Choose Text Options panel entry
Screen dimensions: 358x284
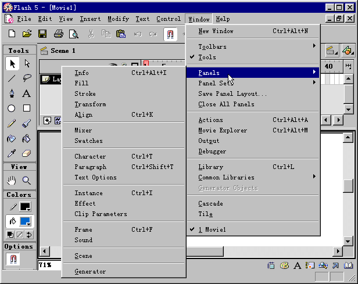[124, 177]
